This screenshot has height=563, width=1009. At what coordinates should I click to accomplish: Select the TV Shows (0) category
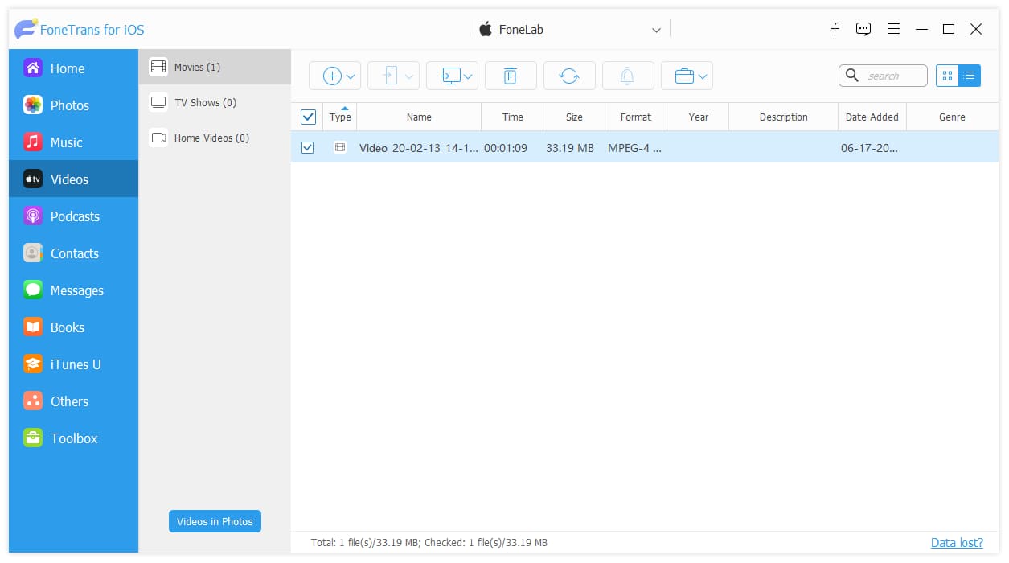(x=215, y=102)
